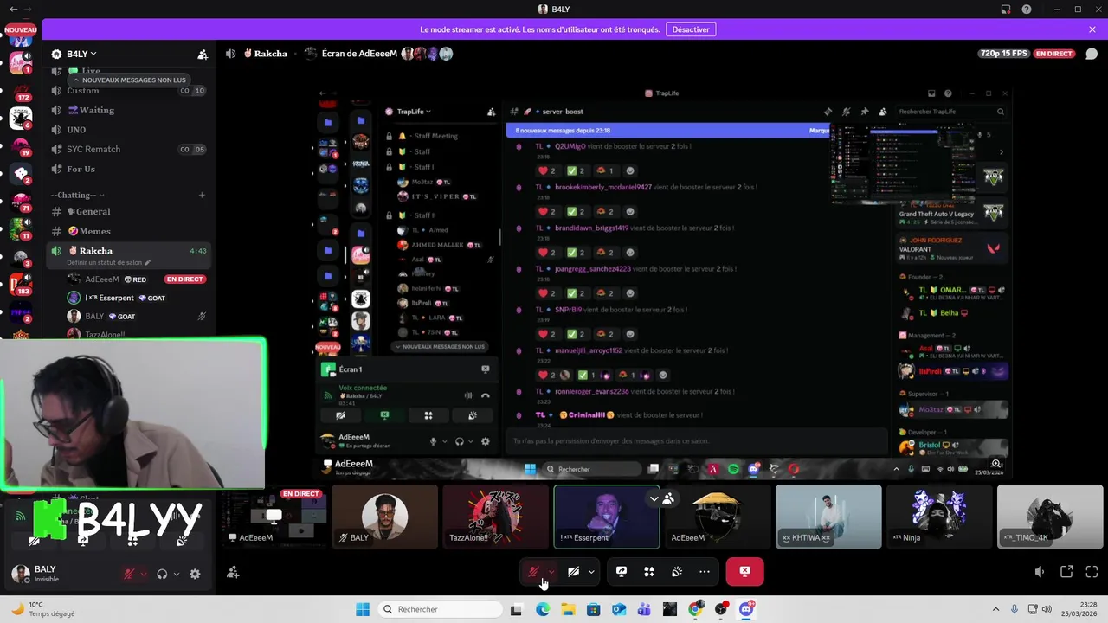Adjust the stream volume speaker icon
The image size is (1108, 623).
[1040, 572]
